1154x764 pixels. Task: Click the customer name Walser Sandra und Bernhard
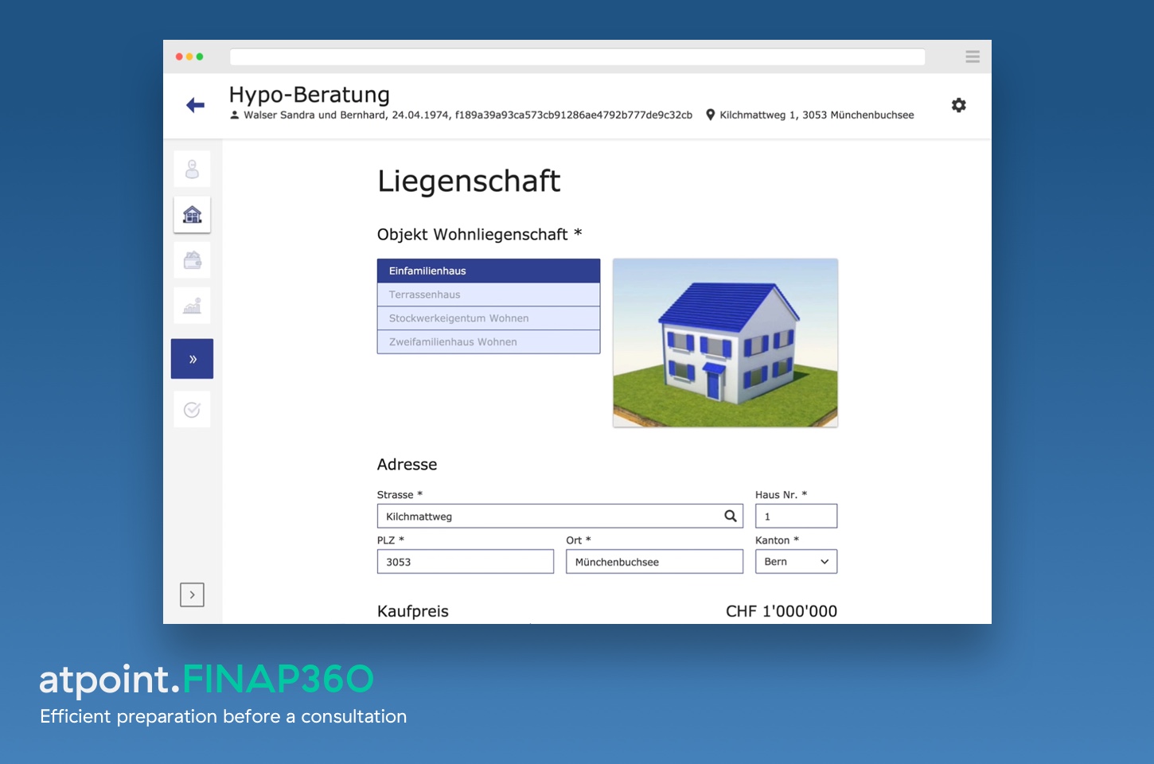coord(314,115)
